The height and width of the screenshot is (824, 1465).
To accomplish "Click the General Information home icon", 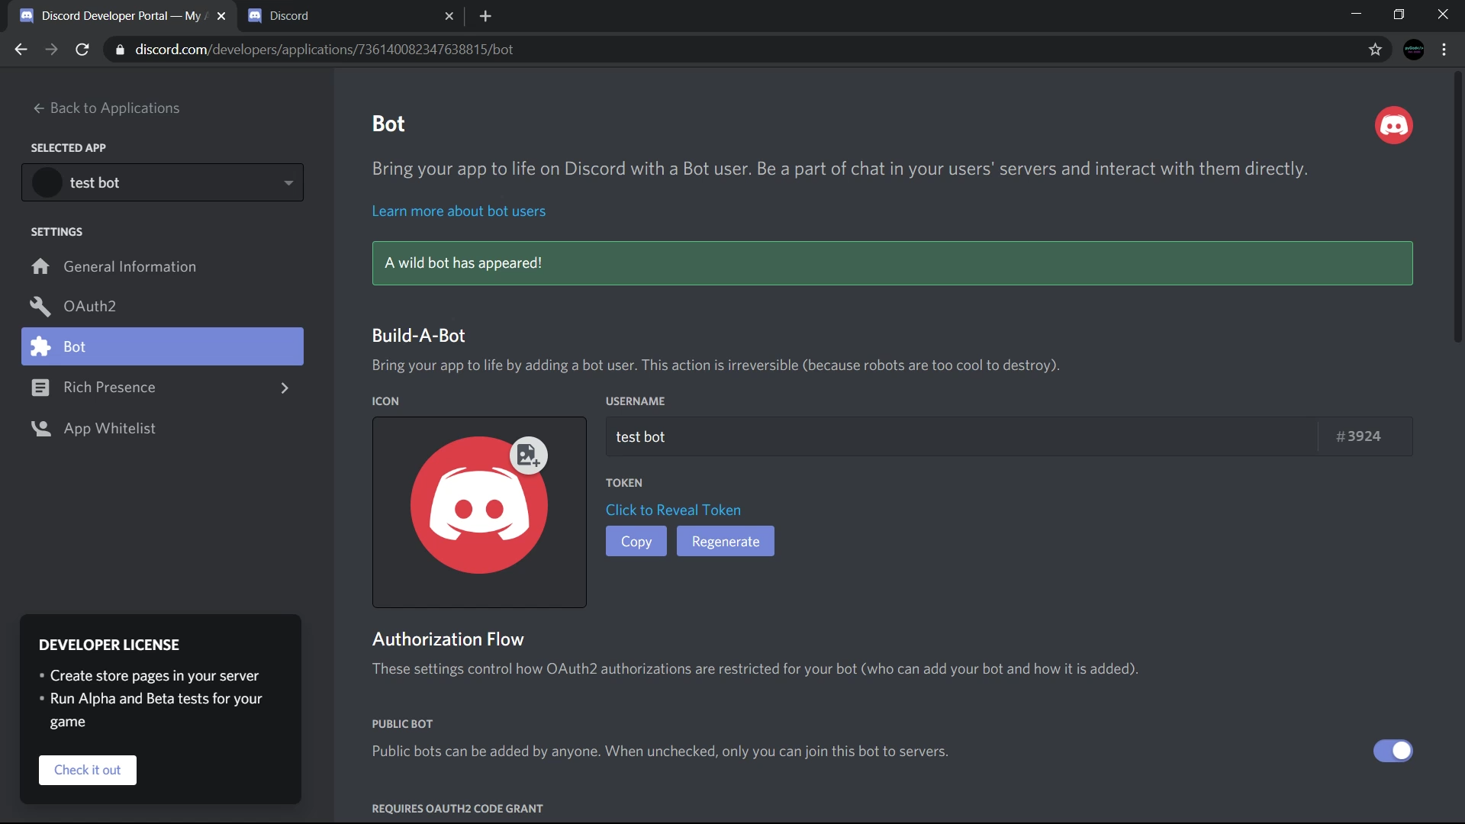I will pyautogui.click(x=40, y=266).
